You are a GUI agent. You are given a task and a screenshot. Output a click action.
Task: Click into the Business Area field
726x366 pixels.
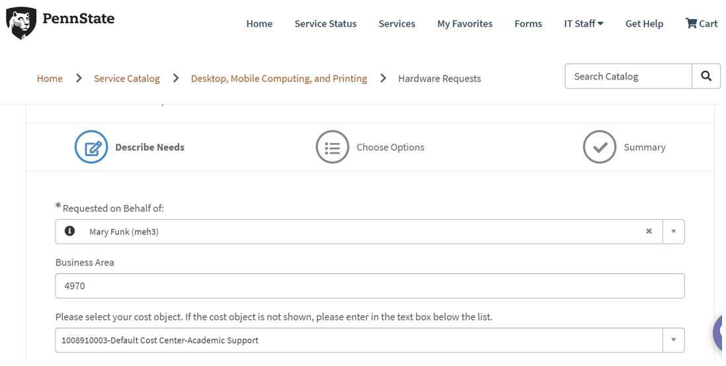[370, 286]
